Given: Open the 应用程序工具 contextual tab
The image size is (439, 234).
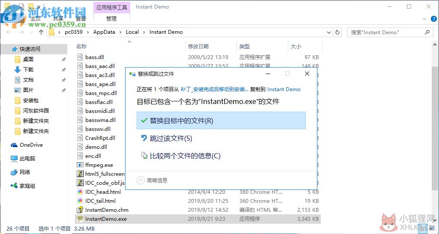Looking at the screenshot, I should 112,7.
